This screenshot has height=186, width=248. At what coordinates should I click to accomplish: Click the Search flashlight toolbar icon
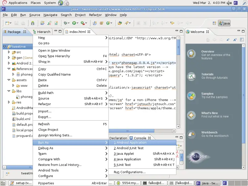(126, 23)
